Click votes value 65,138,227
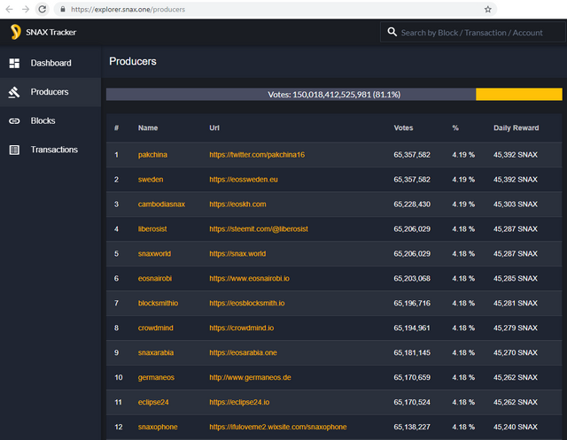The width and height of the screenshot is (567, 440). click(412, 427)
